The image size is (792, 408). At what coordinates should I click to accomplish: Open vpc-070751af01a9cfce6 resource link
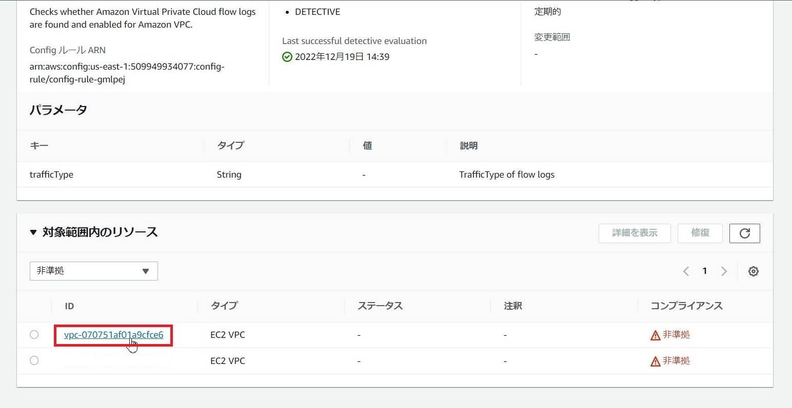[113, 335]
